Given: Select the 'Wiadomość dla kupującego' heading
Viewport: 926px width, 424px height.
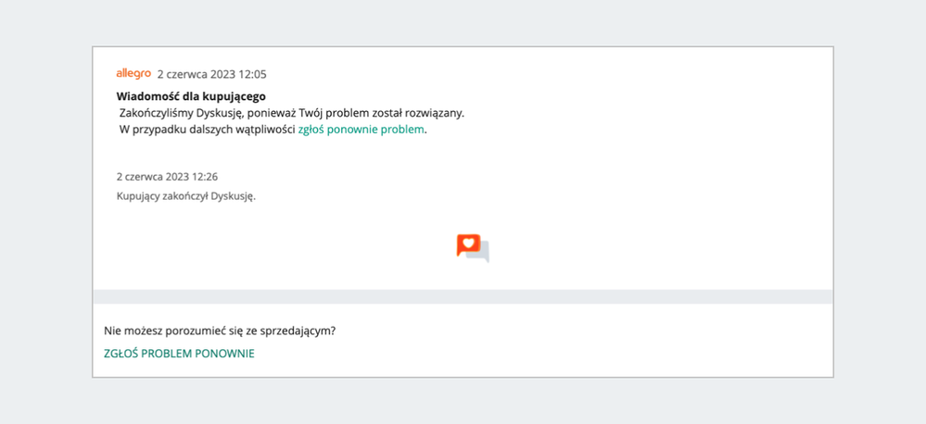Looking at the screenshot, I should tap(191, 96).
